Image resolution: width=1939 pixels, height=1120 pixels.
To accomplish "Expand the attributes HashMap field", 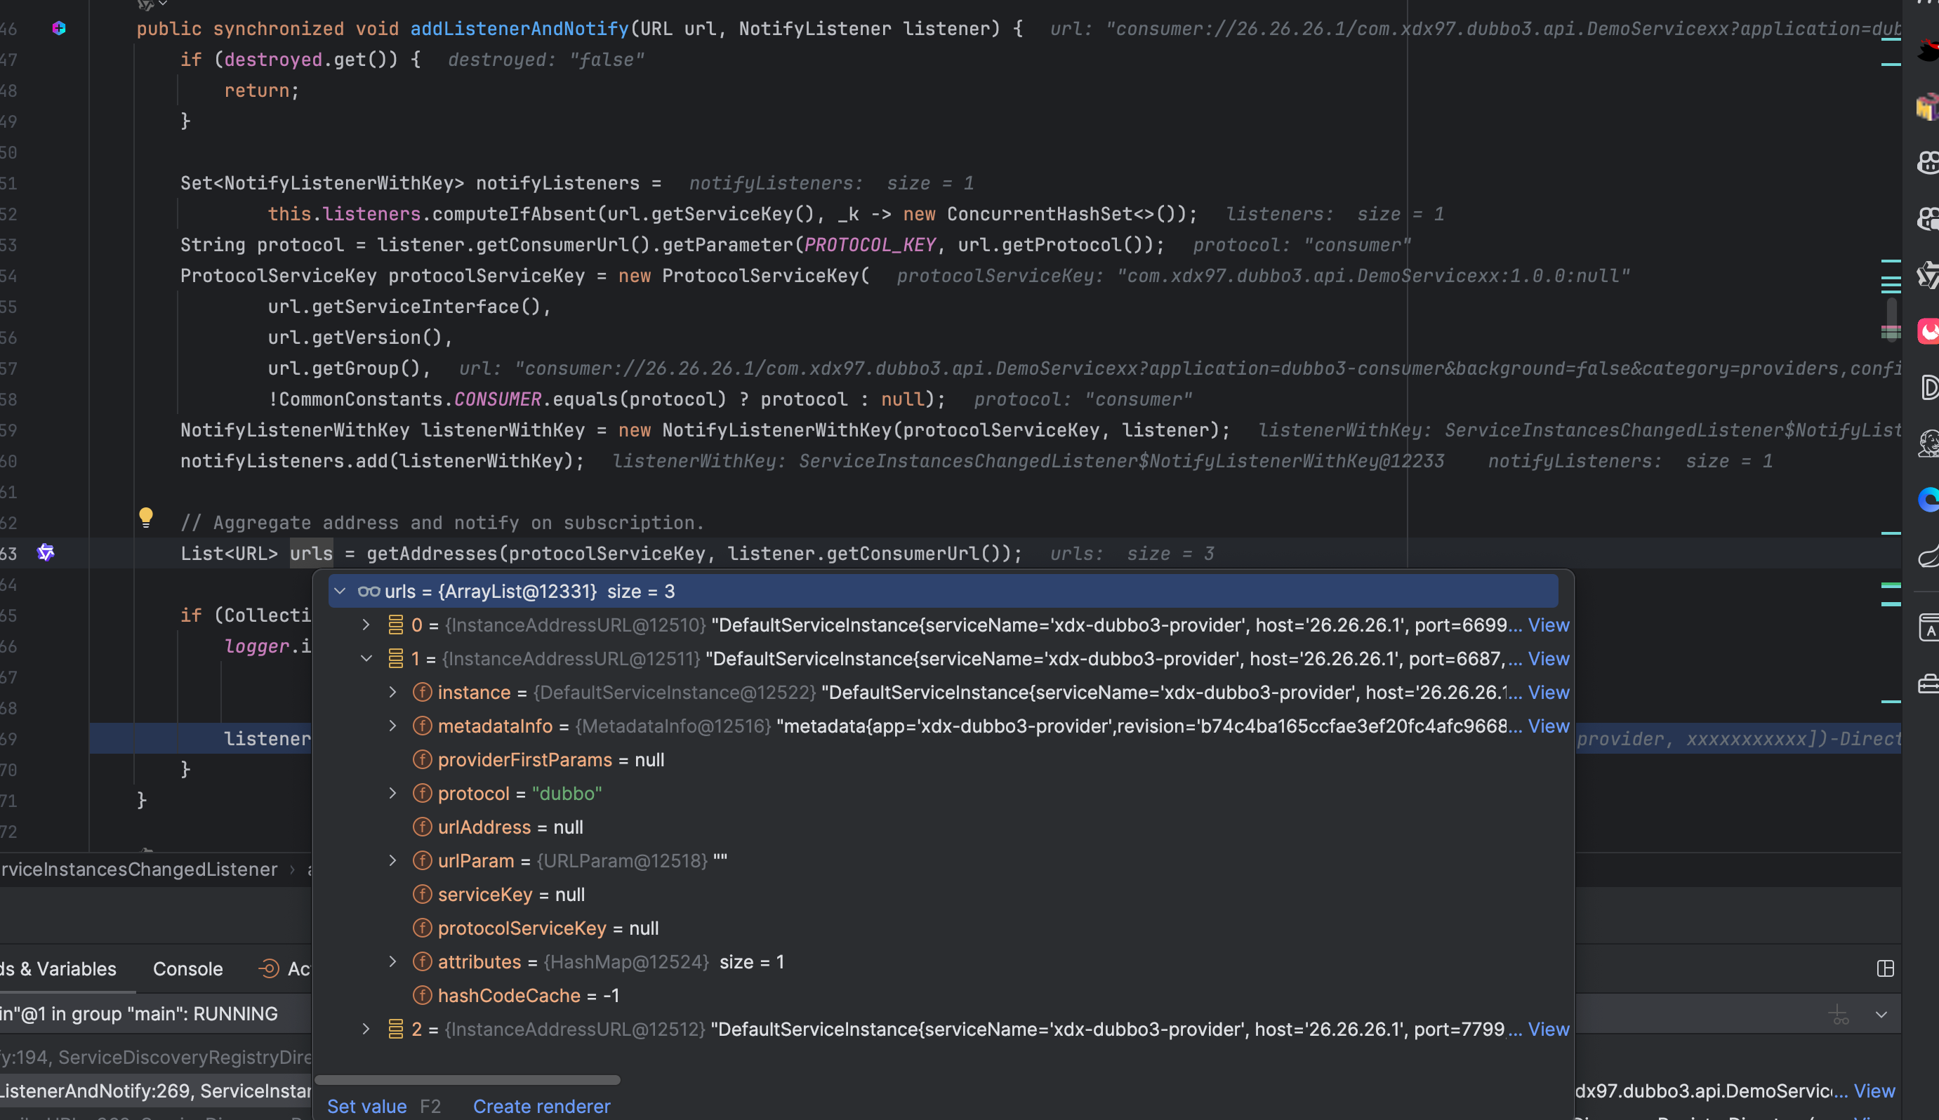I will pyautogui.click(x=393, y=961).
